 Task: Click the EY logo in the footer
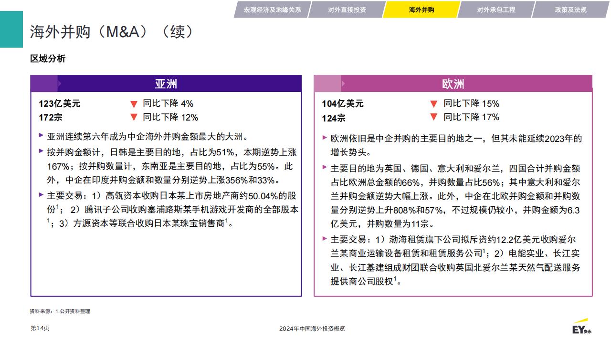coord(581,327)
